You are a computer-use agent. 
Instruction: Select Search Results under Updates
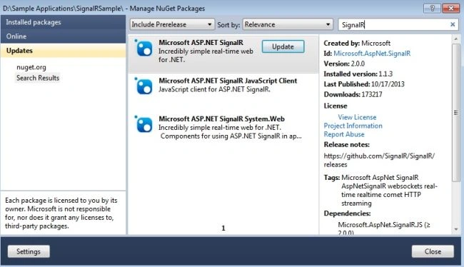pos(38,78)
